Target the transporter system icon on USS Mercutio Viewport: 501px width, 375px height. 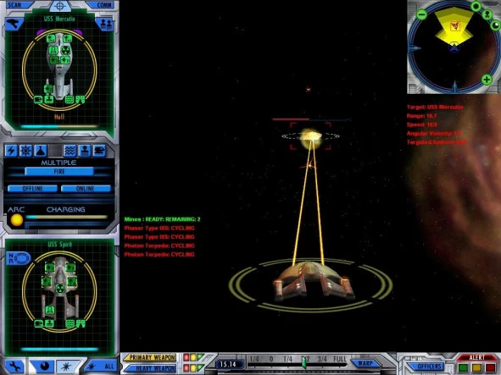click(x=49, y=99)
